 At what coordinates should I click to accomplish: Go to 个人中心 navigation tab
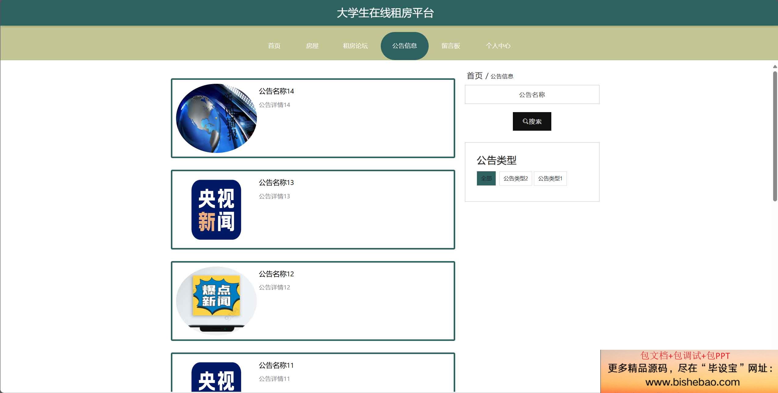click(x=498, y=46)
